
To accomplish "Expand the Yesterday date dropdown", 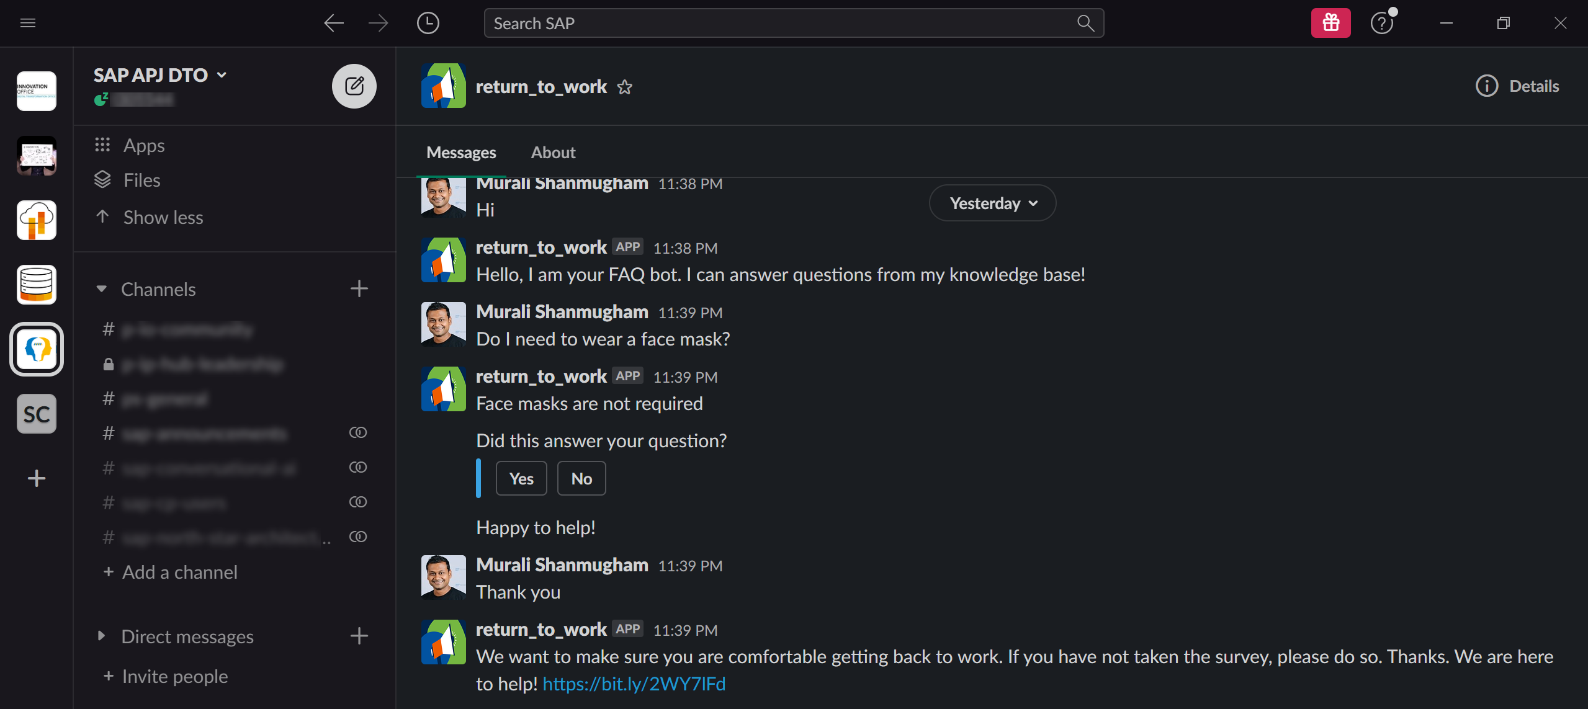I will [x=992, y=203].
